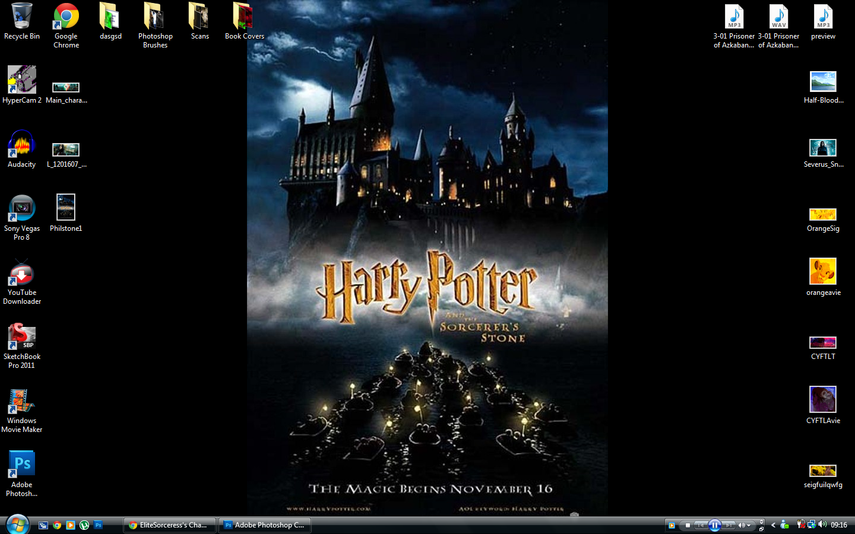Open the Windows Start menu
The width and height of the screenshot is (855, 534).
click(x=17, y=525)
